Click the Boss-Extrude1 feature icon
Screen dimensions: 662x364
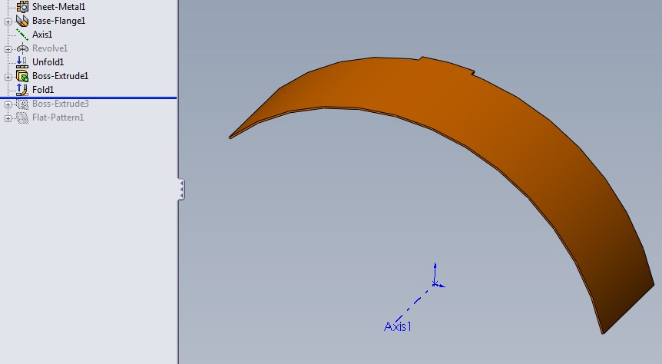pos(22,76)
